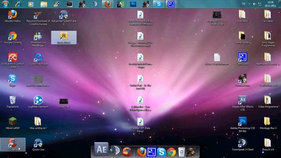Open the Brauch ich folder
281x158 pixels.
coord(268,145)
